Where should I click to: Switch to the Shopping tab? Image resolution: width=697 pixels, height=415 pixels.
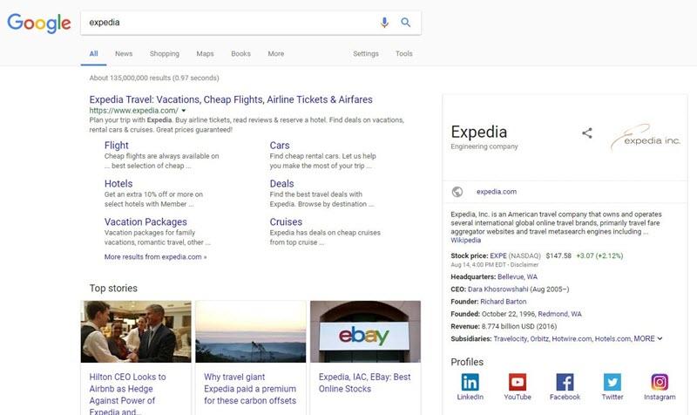pos(165,53)
